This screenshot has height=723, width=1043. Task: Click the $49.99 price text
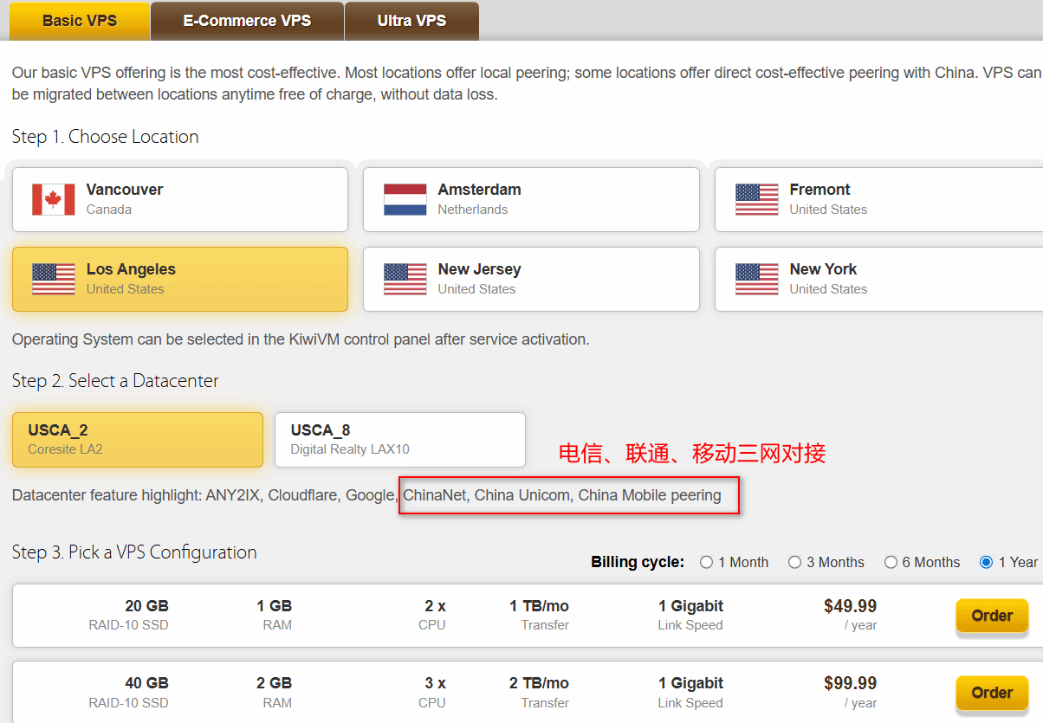(x=850, y=606)
